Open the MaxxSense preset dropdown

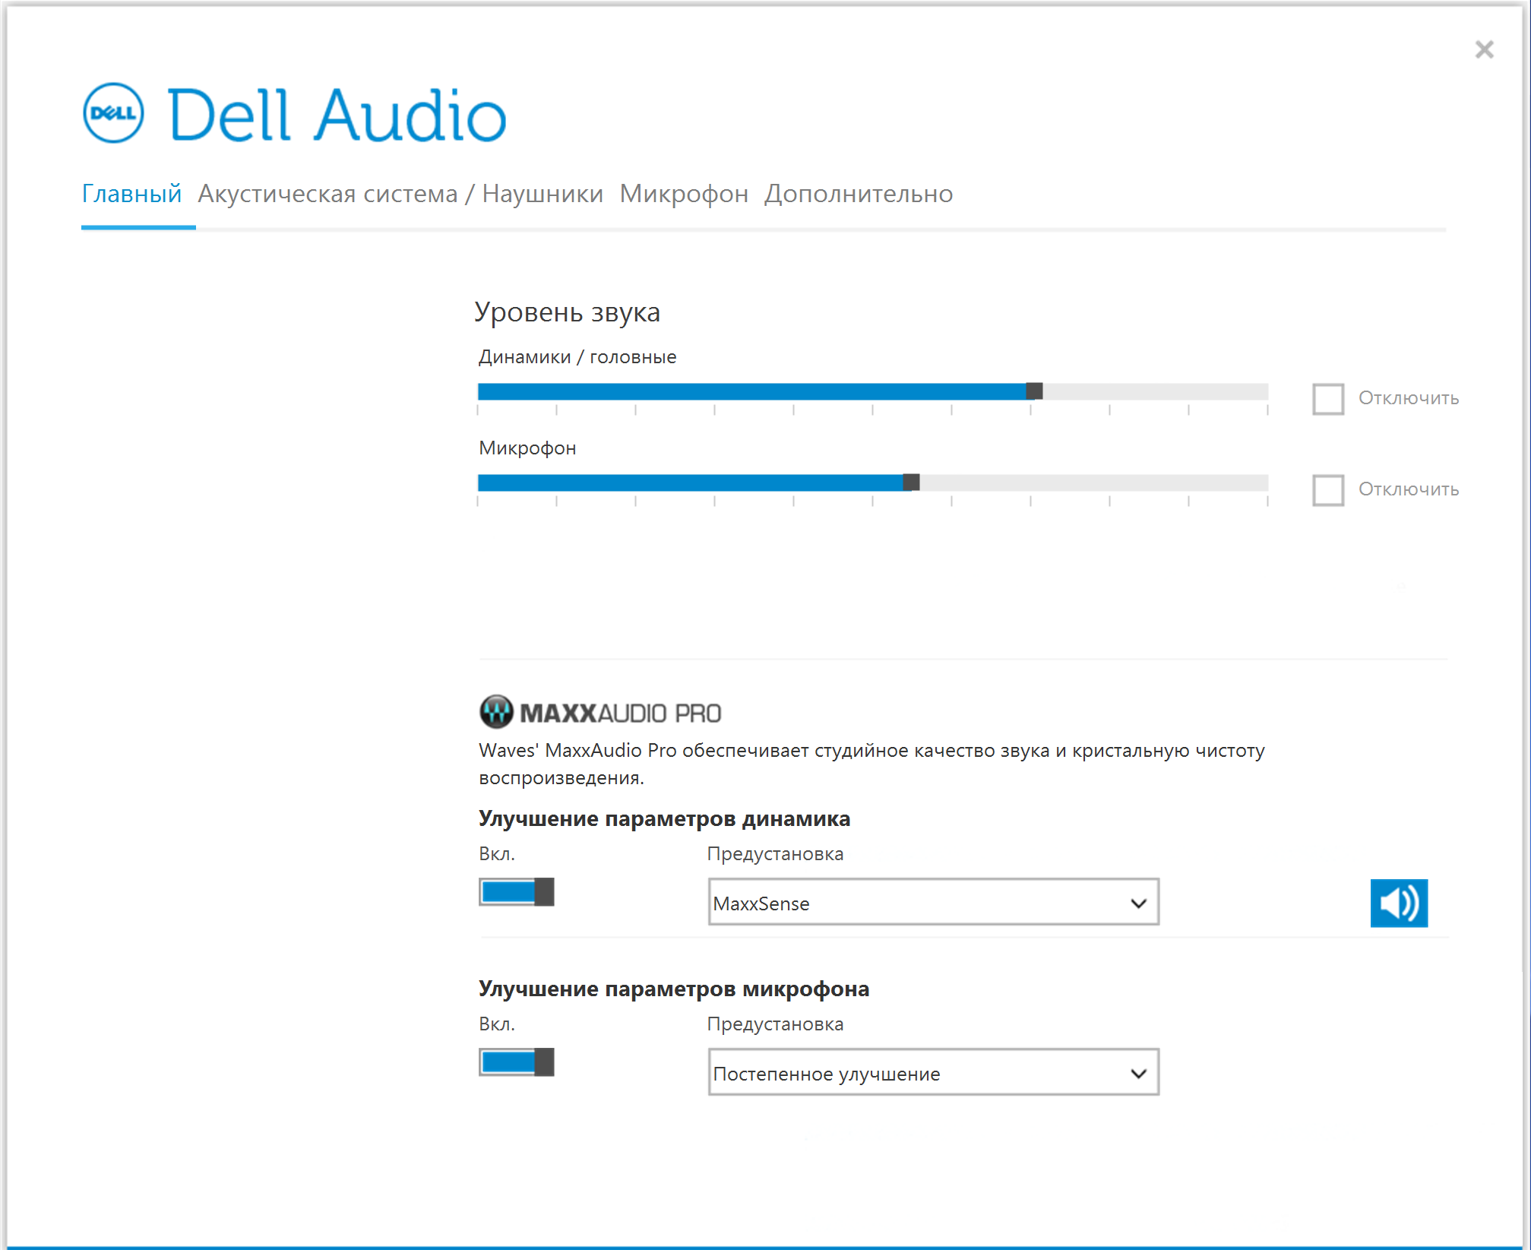(x=934, y=902)
